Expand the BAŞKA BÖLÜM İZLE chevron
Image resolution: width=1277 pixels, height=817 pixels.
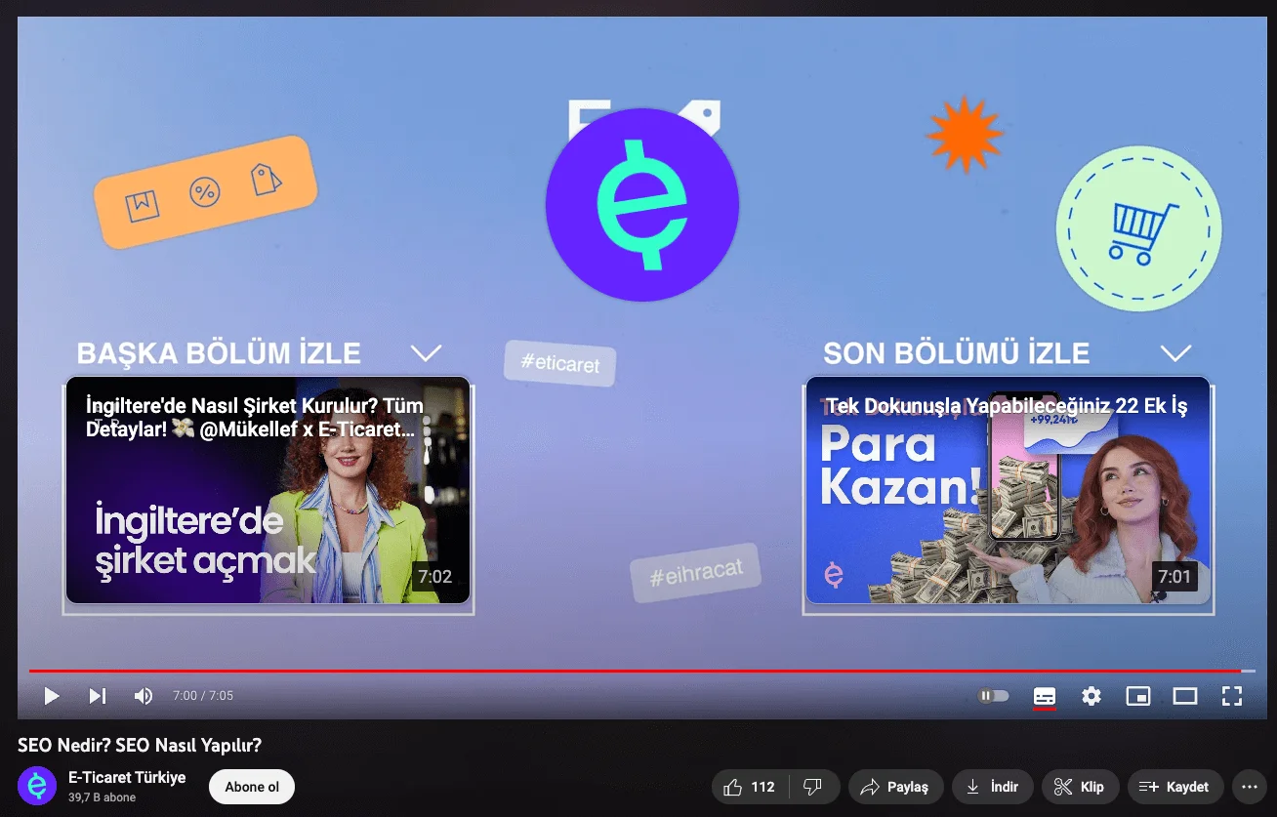pos(427,353)
